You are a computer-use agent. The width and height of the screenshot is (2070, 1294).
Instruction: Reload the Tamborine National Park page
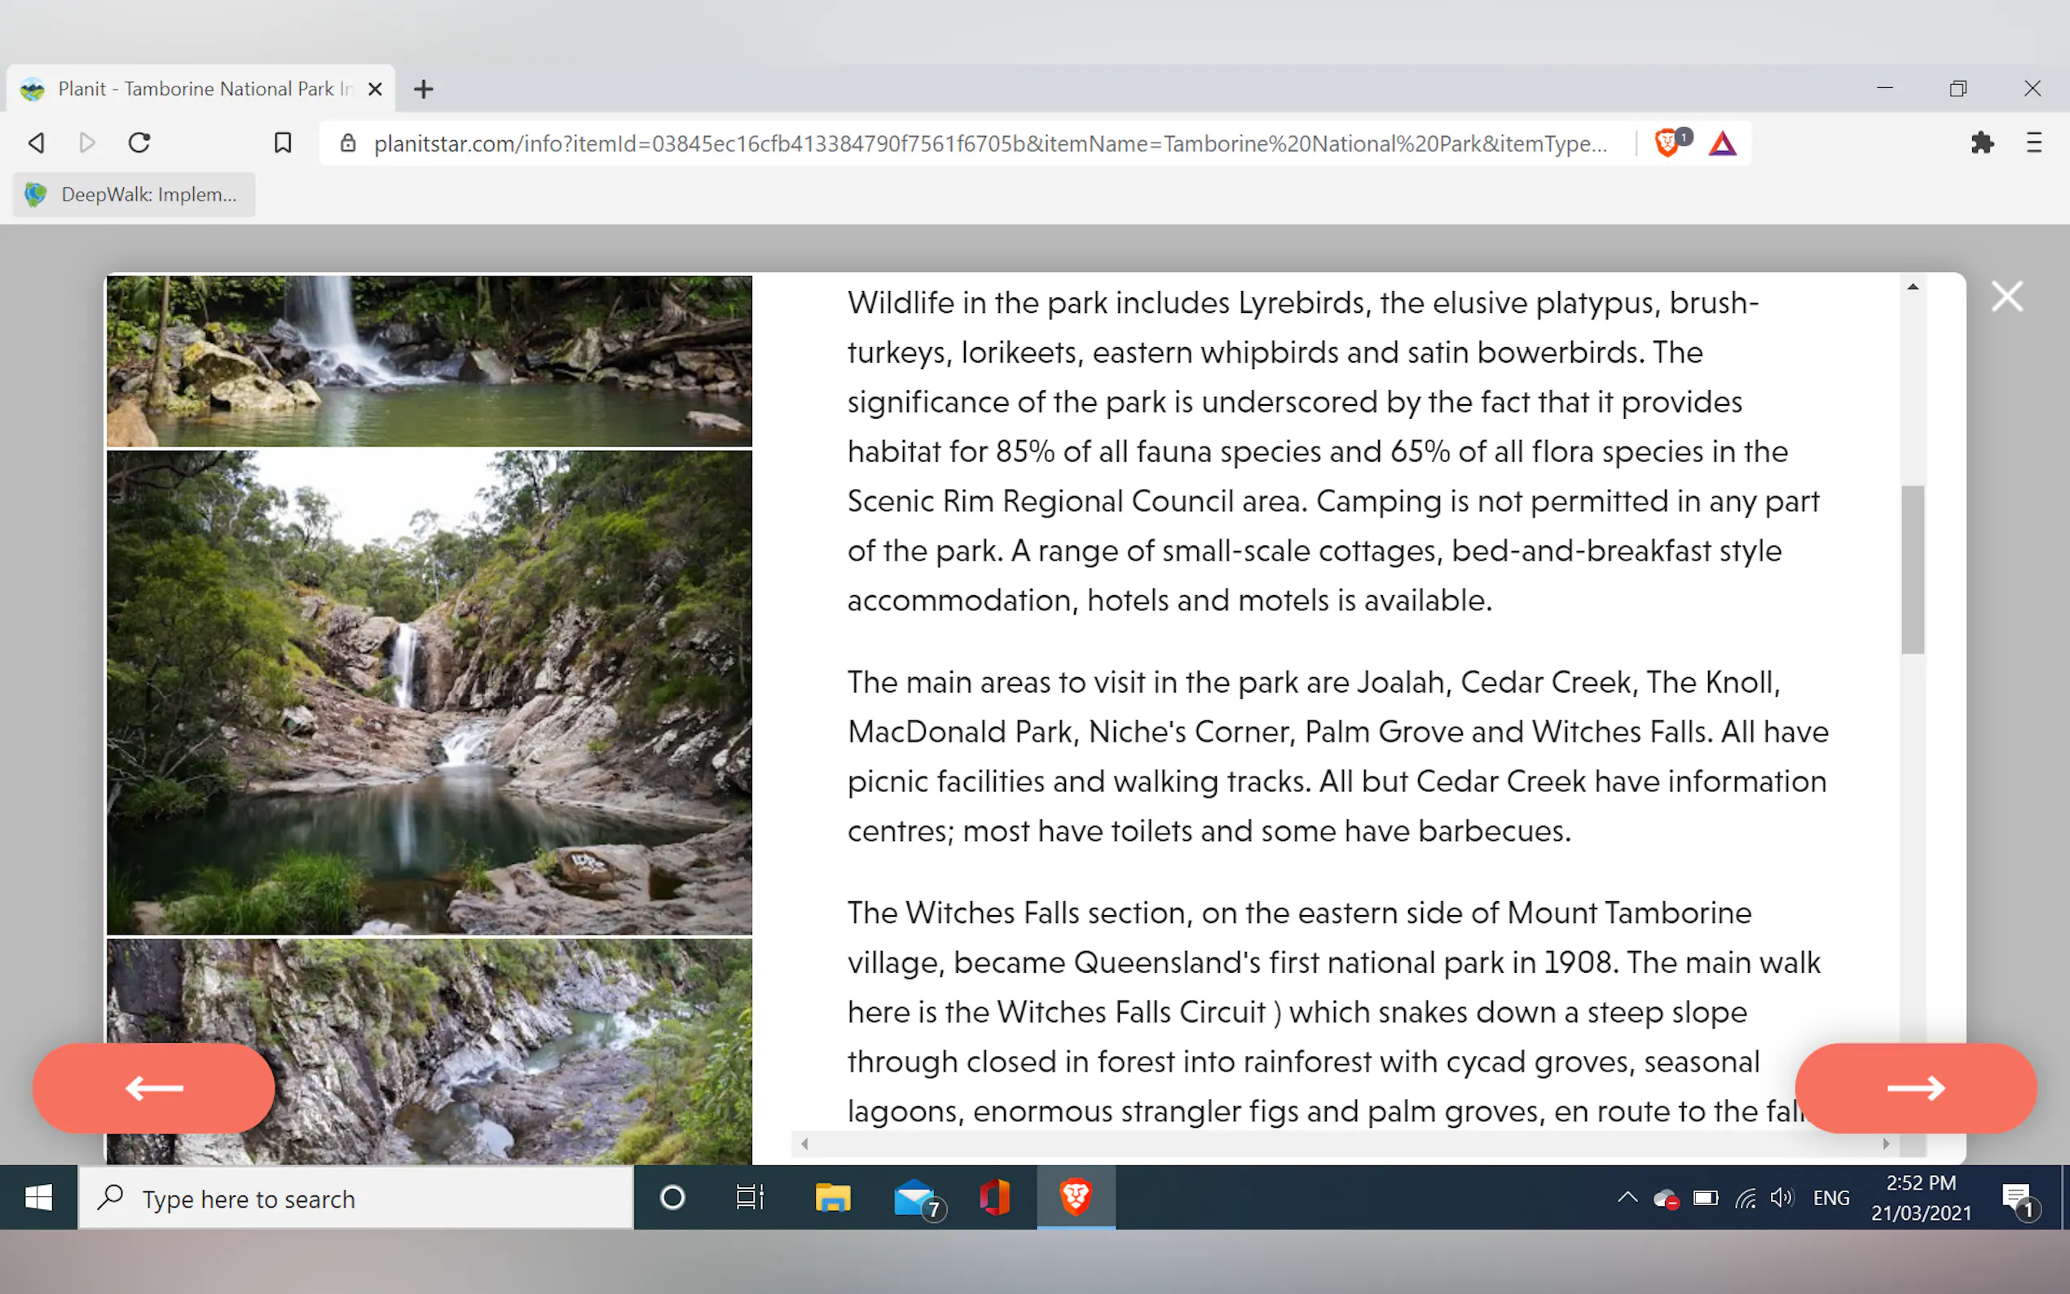pyautogui.click(x=139, y=142)
